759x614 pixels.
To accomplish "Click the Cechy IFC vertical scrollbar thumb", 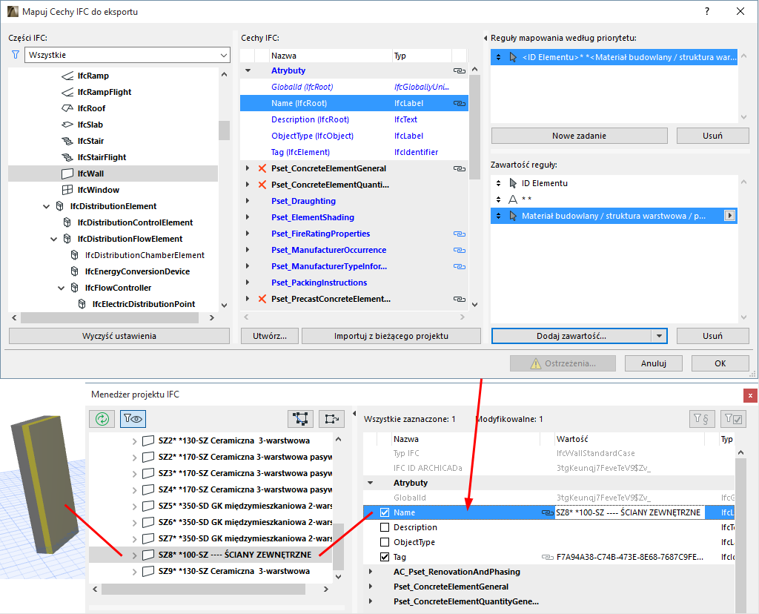I will (474, 127).
